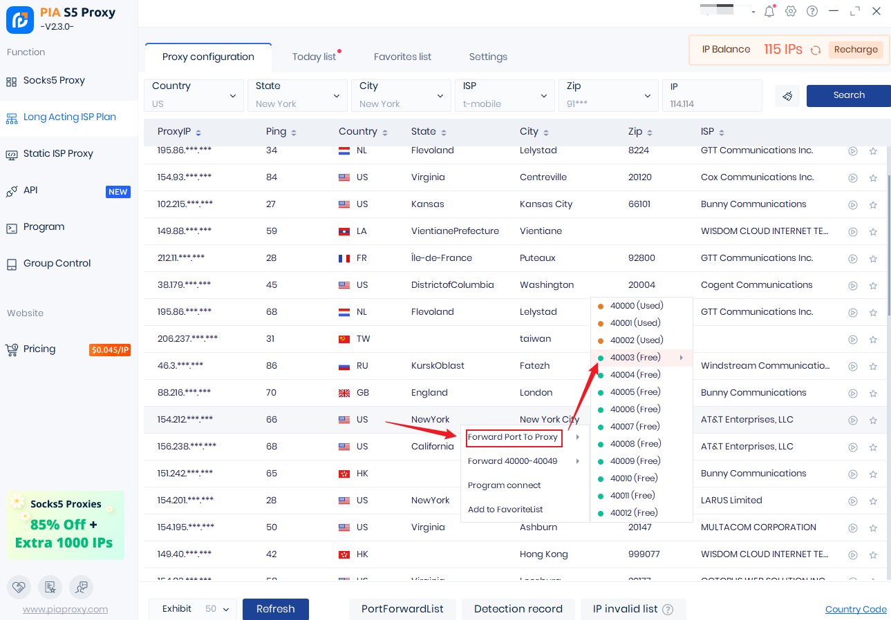Click the IP filter input field
The height and width of the screenshot is (620, 891).
[712, 104]
